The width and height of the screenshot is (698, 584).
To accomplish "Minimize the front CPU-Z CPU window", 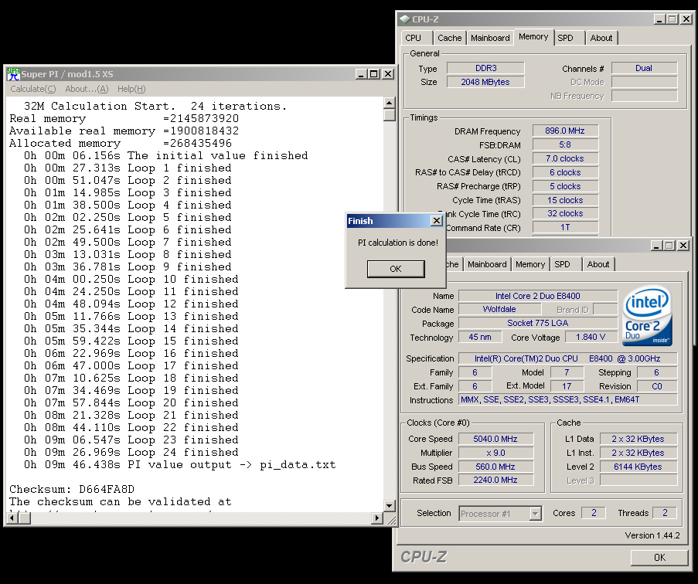I will coord(656,245).
